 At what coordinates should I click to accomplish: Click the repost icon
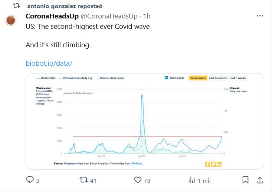point(84,180)
